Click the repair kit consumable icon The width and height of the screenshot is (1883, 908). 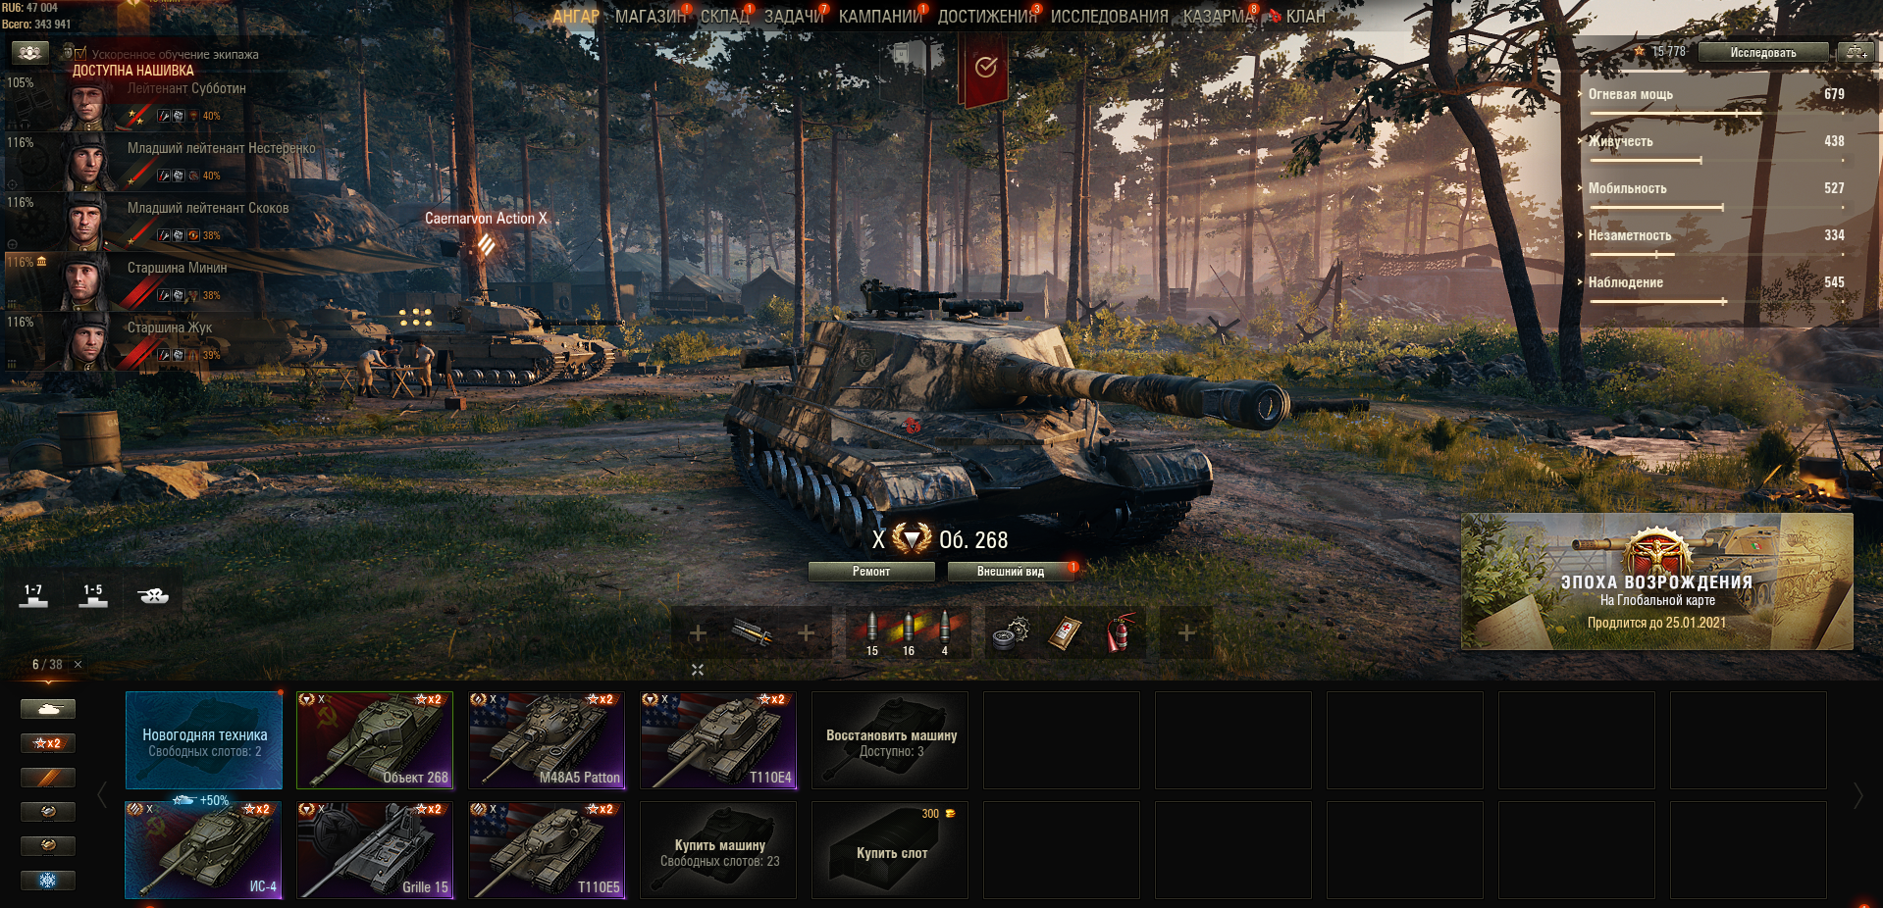[1010, 632]
